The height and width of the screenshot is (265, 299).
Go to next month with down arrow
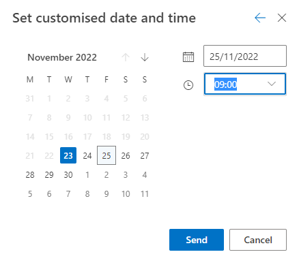[x=145, y=57]
